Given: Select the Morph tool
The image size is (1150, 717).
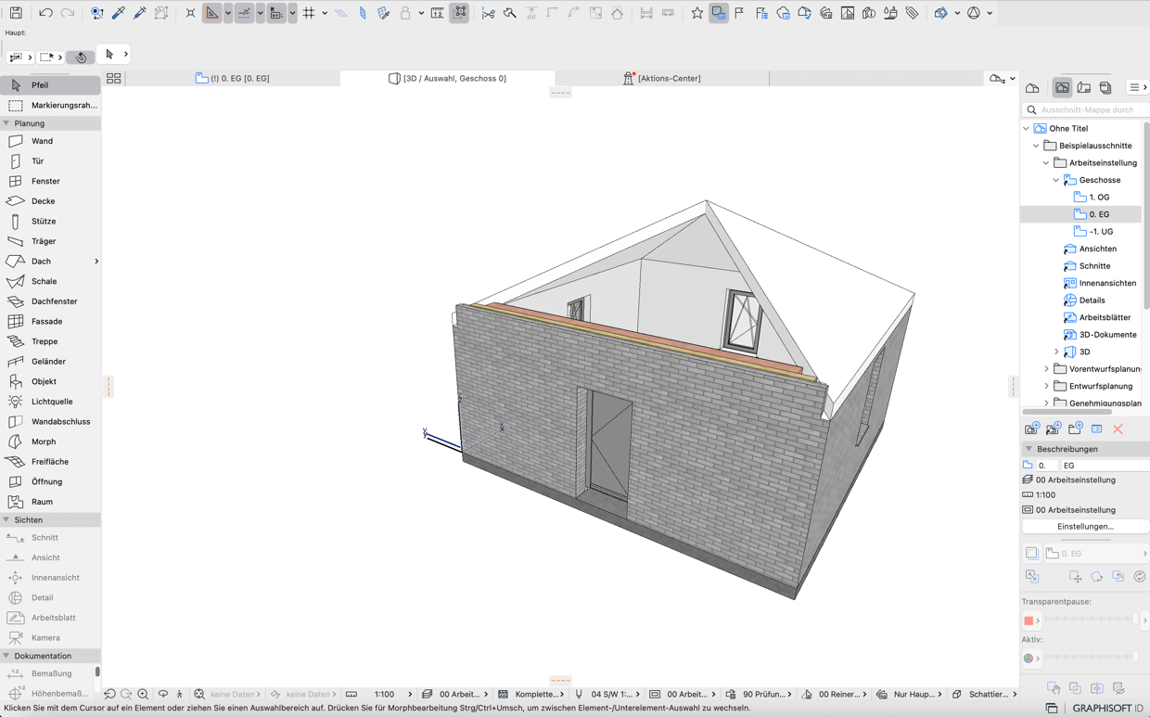Looking at the screenshot, I should 50,442.
